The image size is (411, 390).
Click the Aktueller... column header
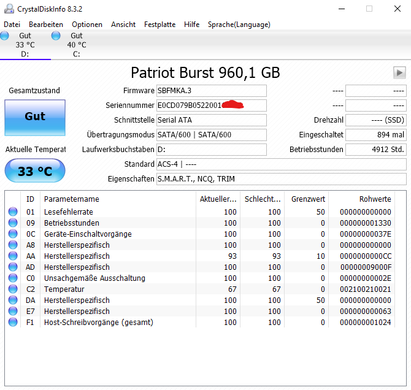pyautogui.click(x=218, y=199)
